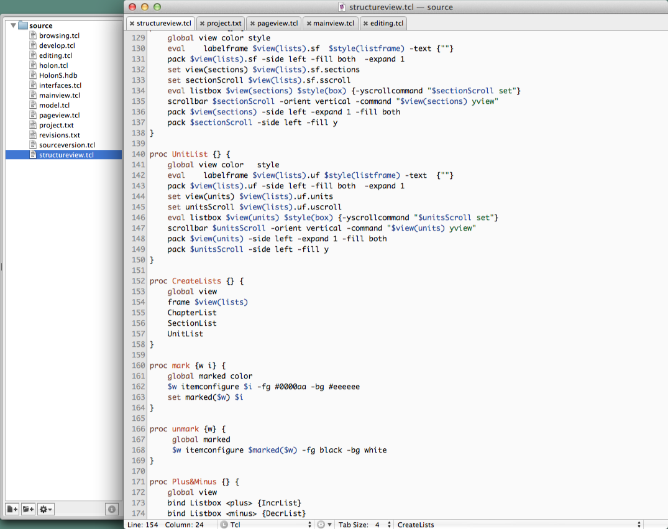Open HolonS.hdb from the file drawer
This screenshot has height=529, width=668.
58,75
